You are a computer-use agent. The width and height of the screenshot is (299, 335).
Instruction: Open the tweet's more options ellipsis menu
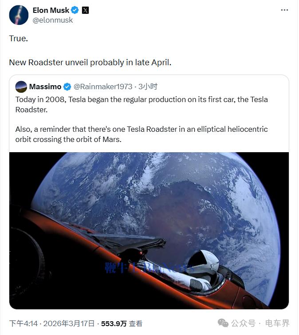tap(284, 10)
